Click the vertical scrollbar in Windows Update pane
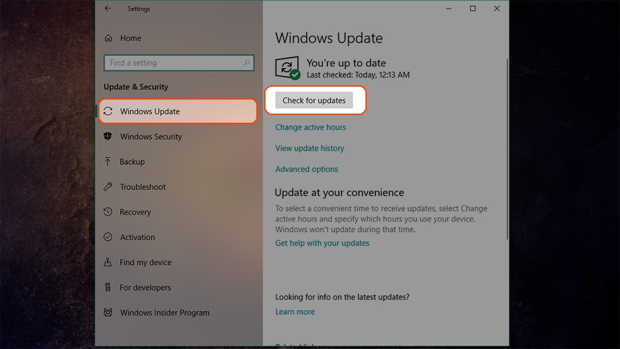The height and width of the screenshot is (349, 620). [x=507, y=149]
